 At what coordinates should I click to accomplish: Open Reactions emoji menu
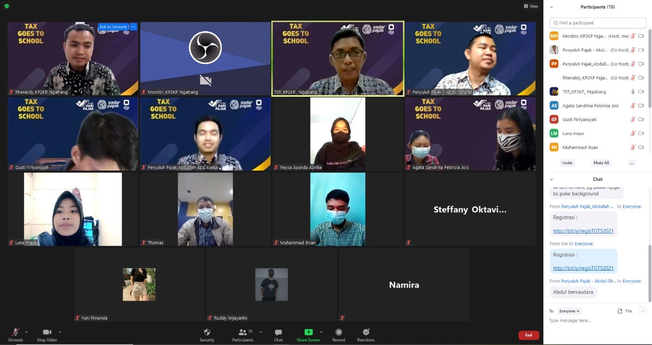coord(365,334)
